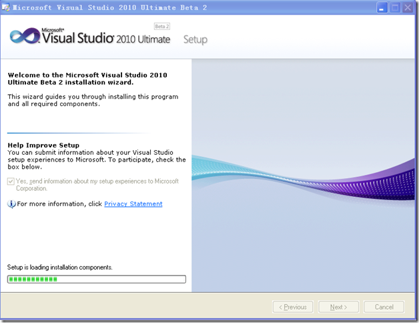Click the Next button
Image resolution: width=419 pixels, height=323 pixels.
pos(338,307)
